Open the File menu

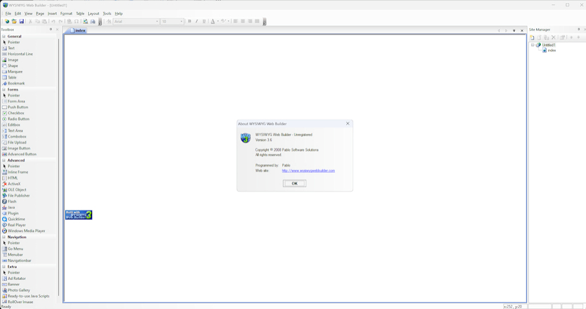pos(8,14)
